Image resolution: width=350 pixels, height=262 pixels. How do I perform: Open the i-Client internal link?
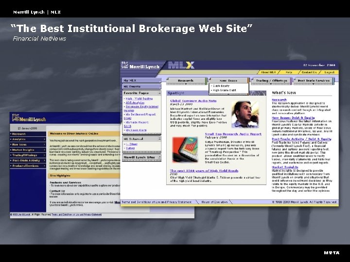tap(131, 144)
